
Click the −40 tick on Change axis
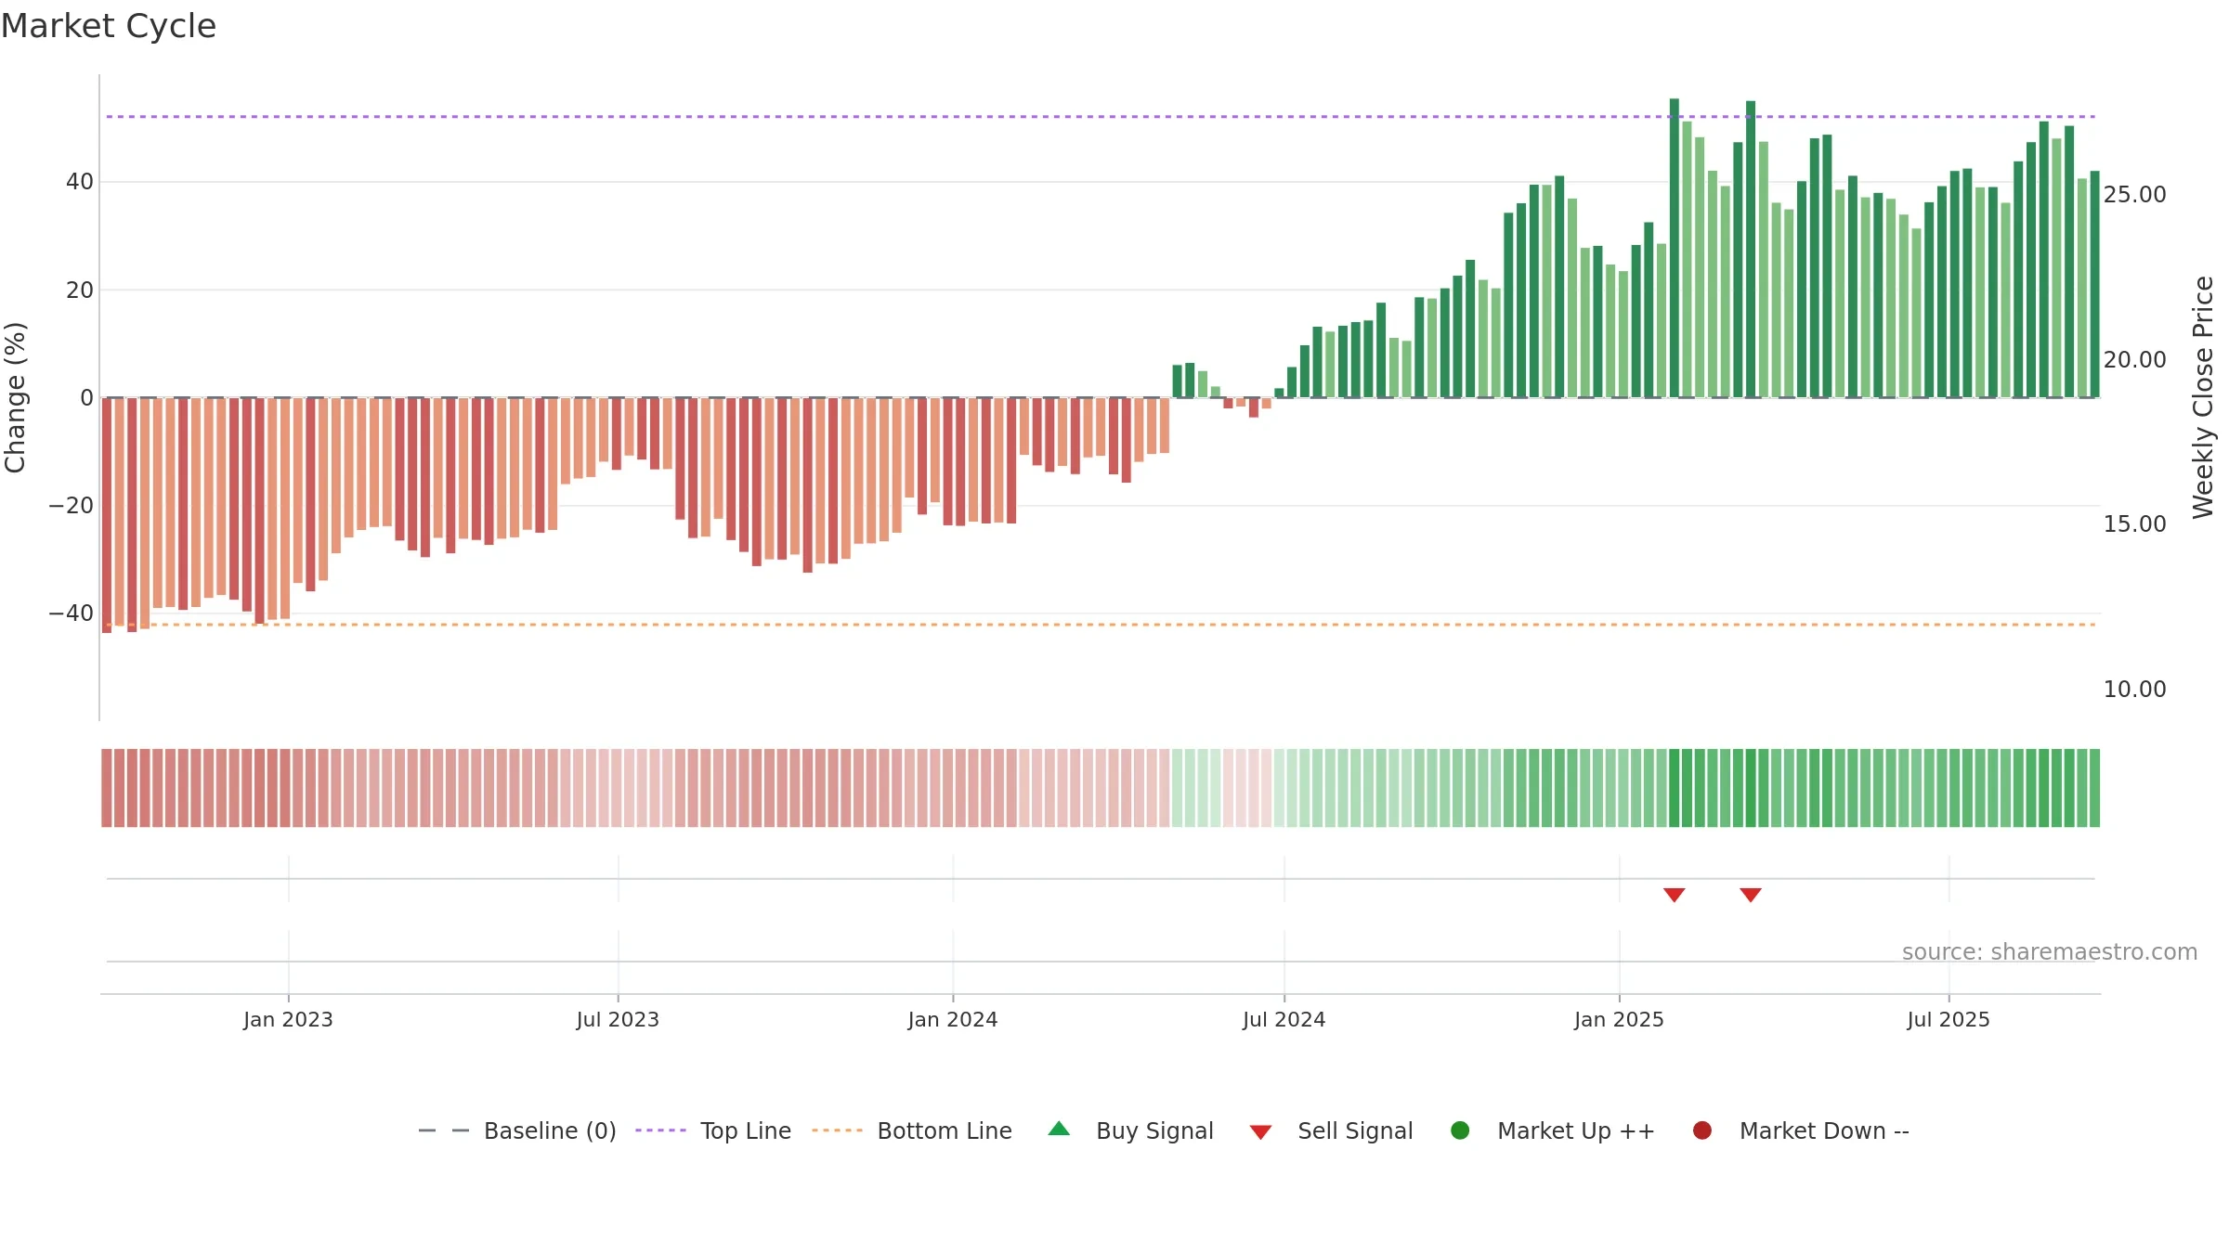[x=72, y=614]
